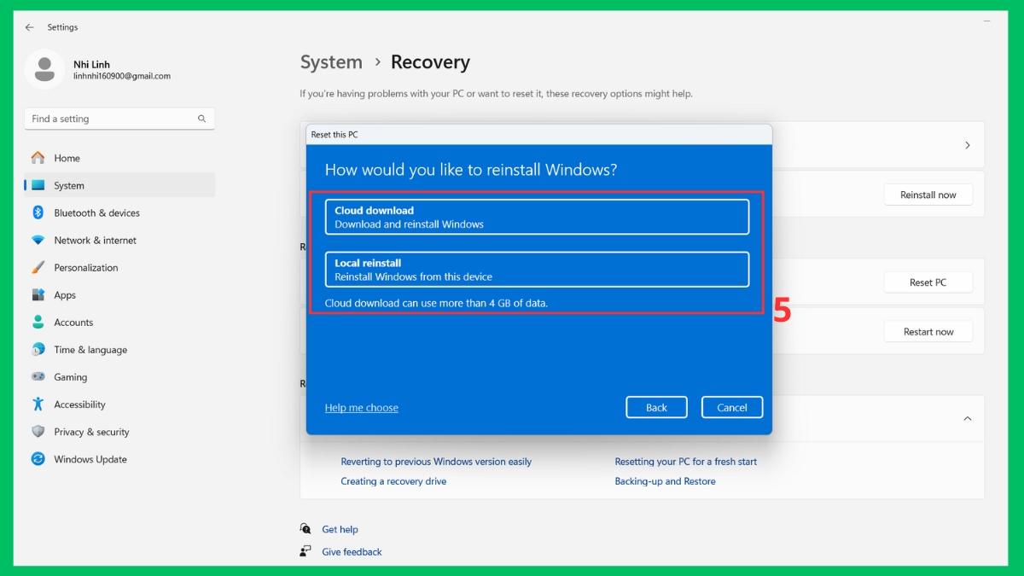Open the Help me choose link
The image size is (1024, 576).
[361, 407]
